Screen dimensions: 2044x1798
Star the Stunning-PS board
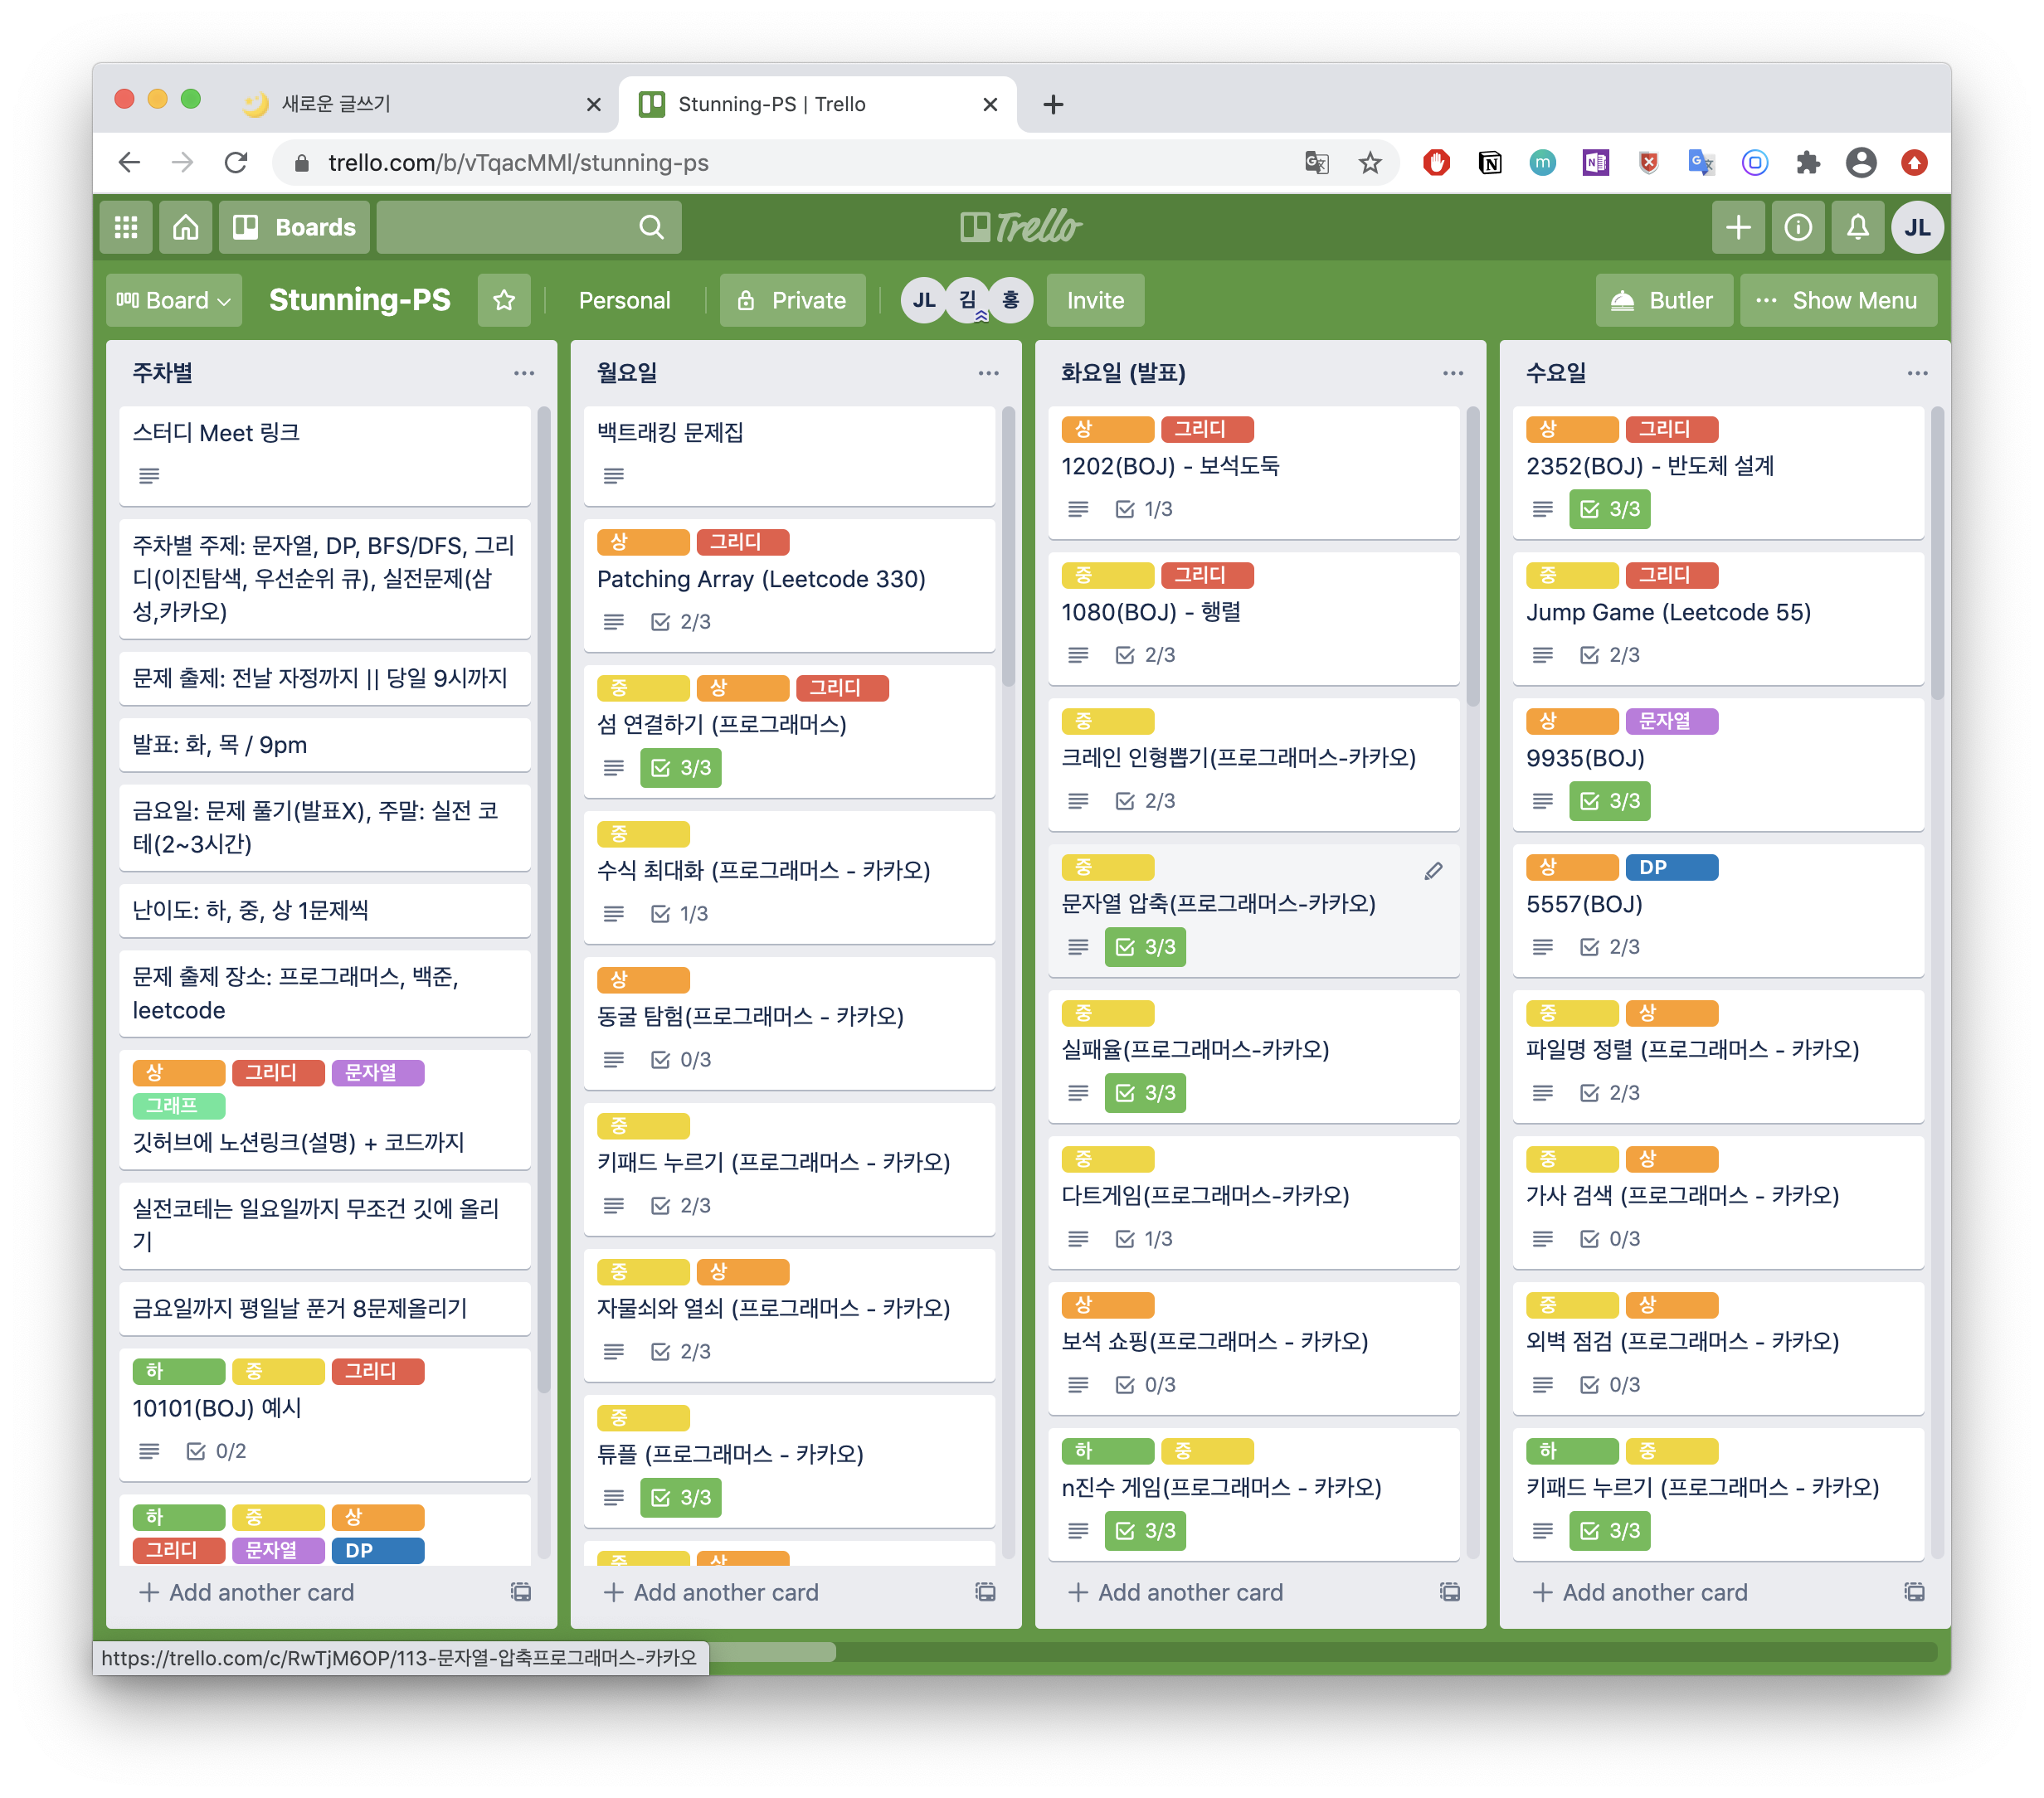(504, 300)
